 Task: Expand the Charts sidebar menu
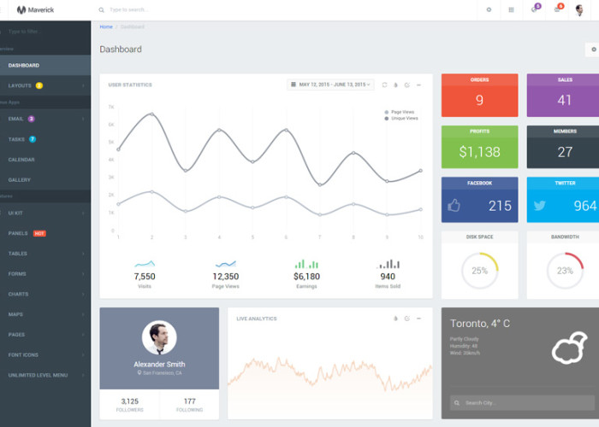[45, 294]
